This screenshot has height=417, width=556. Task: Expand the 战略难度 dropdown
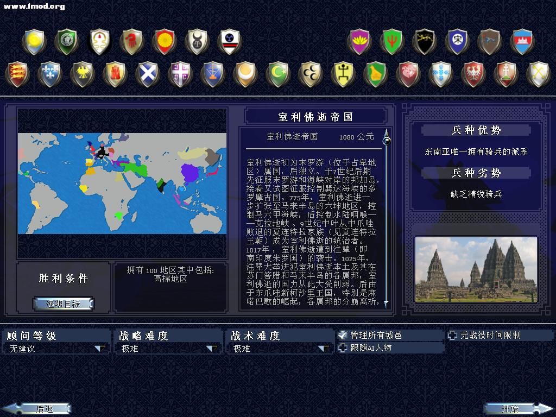pyautogui.click(x=212, y=349)
